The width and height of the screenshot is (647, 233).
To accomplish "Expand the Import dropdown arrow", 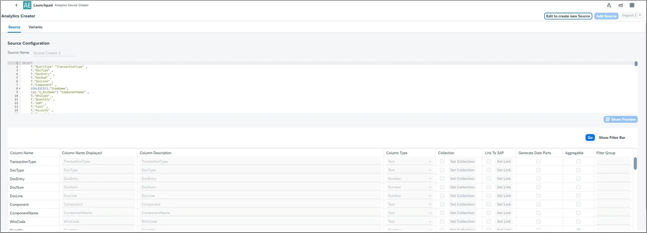I will click(640, 15).
